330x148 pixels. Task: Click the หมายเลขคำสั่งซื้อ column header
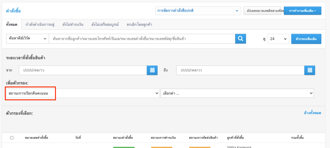pyautogui.click(x=36, y=138)
